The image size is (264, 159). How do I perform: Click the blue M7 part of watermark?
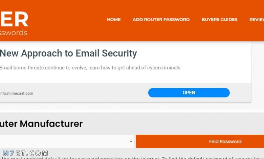click(8, 153)
